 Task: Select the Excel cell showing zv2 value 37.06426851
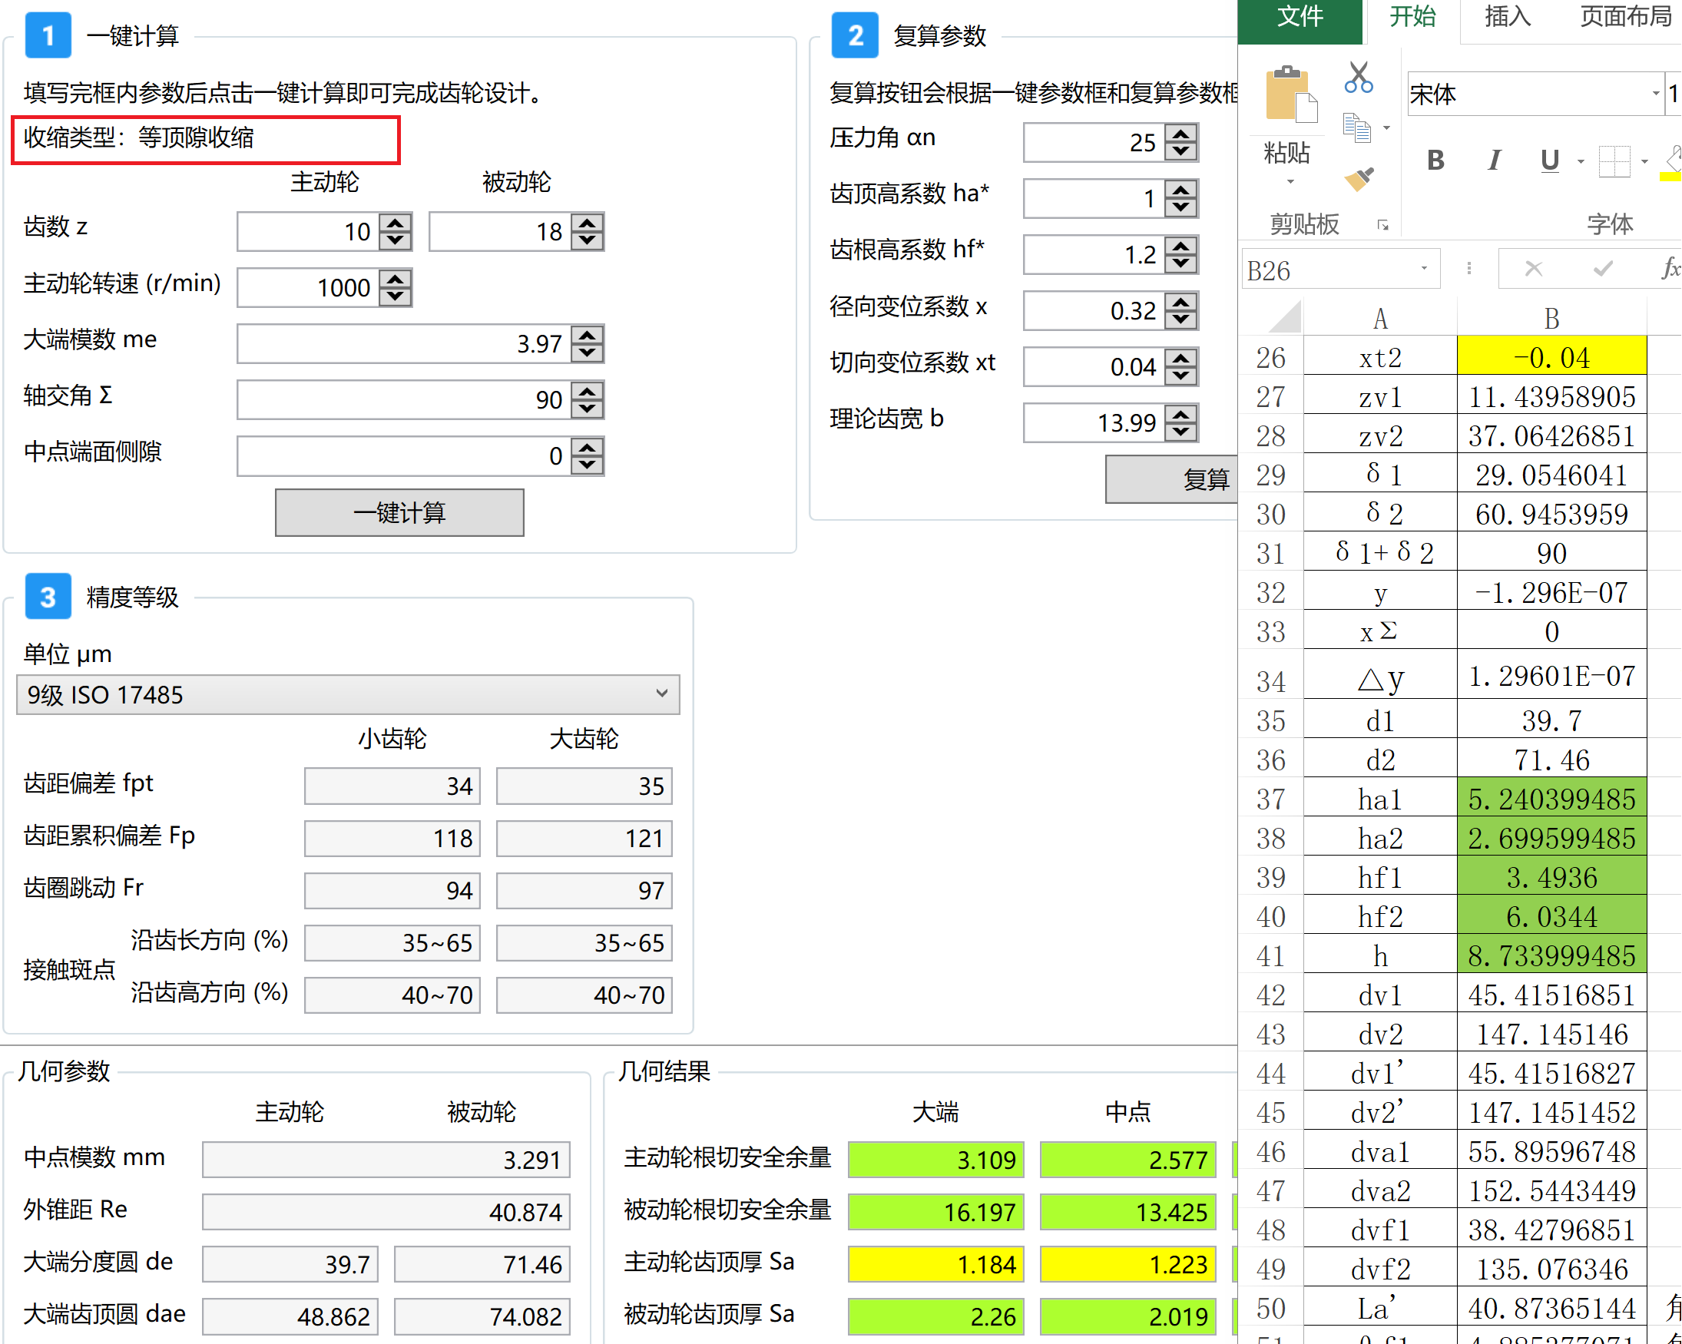(x=1551, y=435)
